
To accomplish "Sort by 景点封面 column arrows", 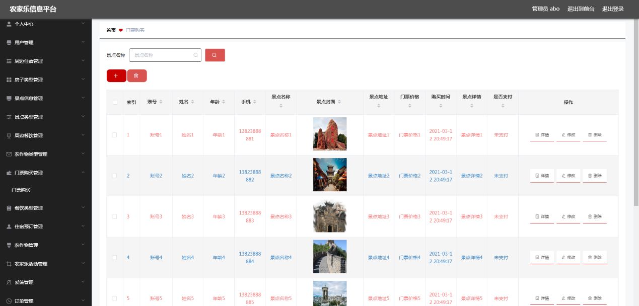I will [x=339, y=102].
